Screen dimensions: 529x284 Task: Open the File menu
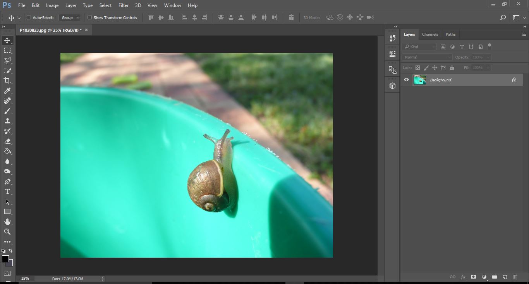coord(22,5)
